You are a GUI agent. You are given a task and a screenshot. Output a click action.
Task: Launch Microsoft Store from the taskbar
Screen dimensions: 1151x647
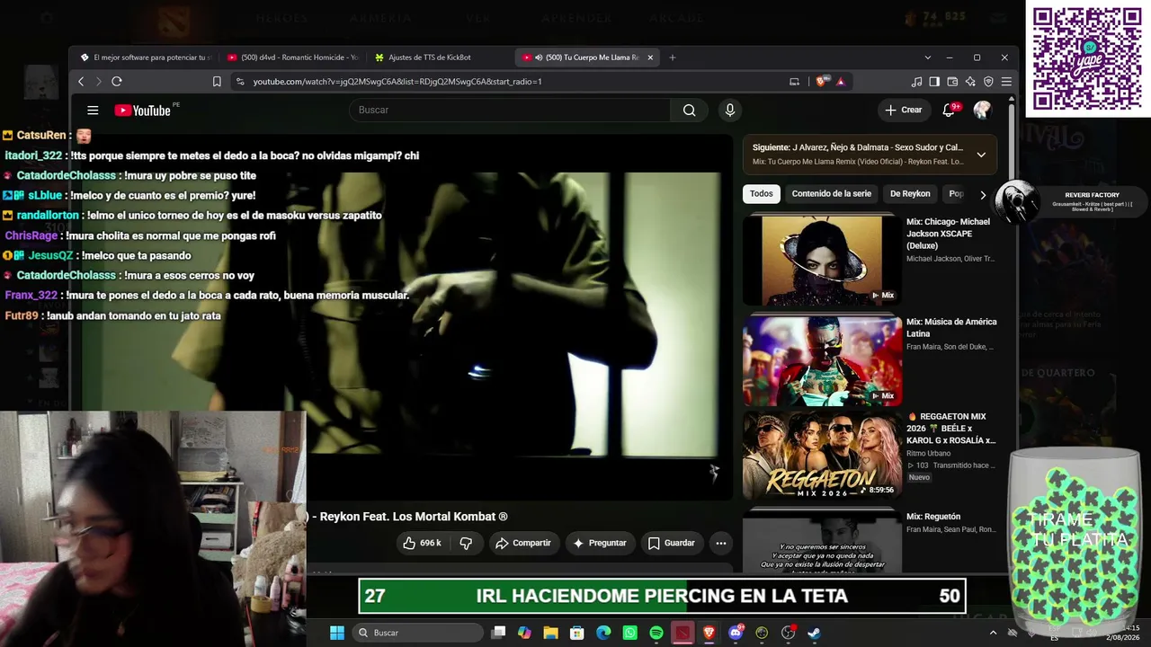tap(577, 633)
